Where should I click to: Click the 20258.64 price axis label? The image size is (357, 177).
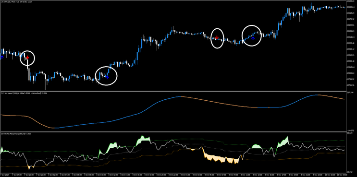(x=351, y=7)
